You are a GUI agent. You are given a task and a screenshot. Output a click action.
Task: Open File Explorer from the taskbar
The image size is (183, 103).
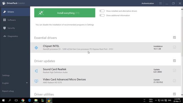[36, 100]
